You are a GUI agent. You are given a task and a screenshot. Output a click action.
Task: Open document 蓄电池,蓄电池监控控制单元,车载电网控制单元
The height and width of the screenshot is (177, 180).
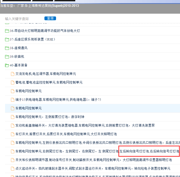pyautogui.click(x=49, y=83)
